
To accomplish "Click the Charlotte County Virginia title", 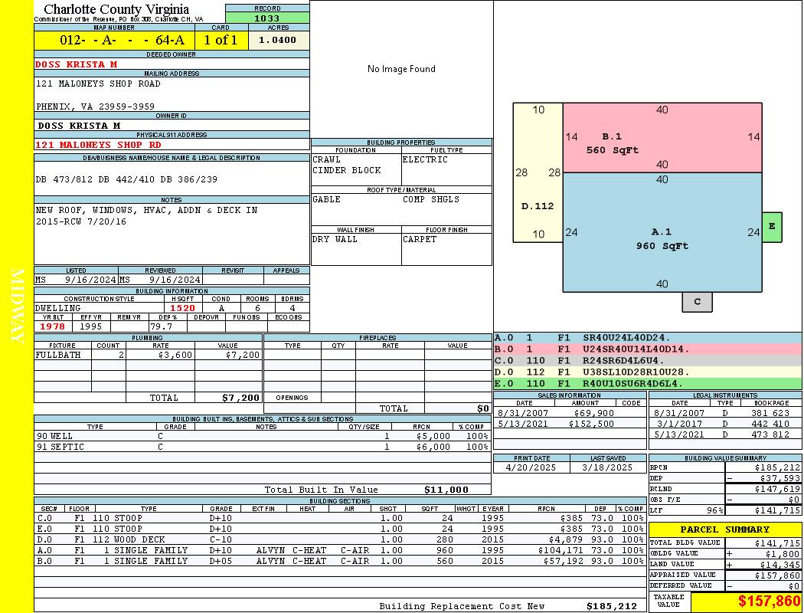I will click(x=116, y=9).
